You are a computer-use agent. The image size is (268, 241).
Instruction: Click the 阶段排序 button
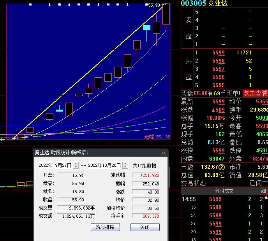[x=105, y=227]
